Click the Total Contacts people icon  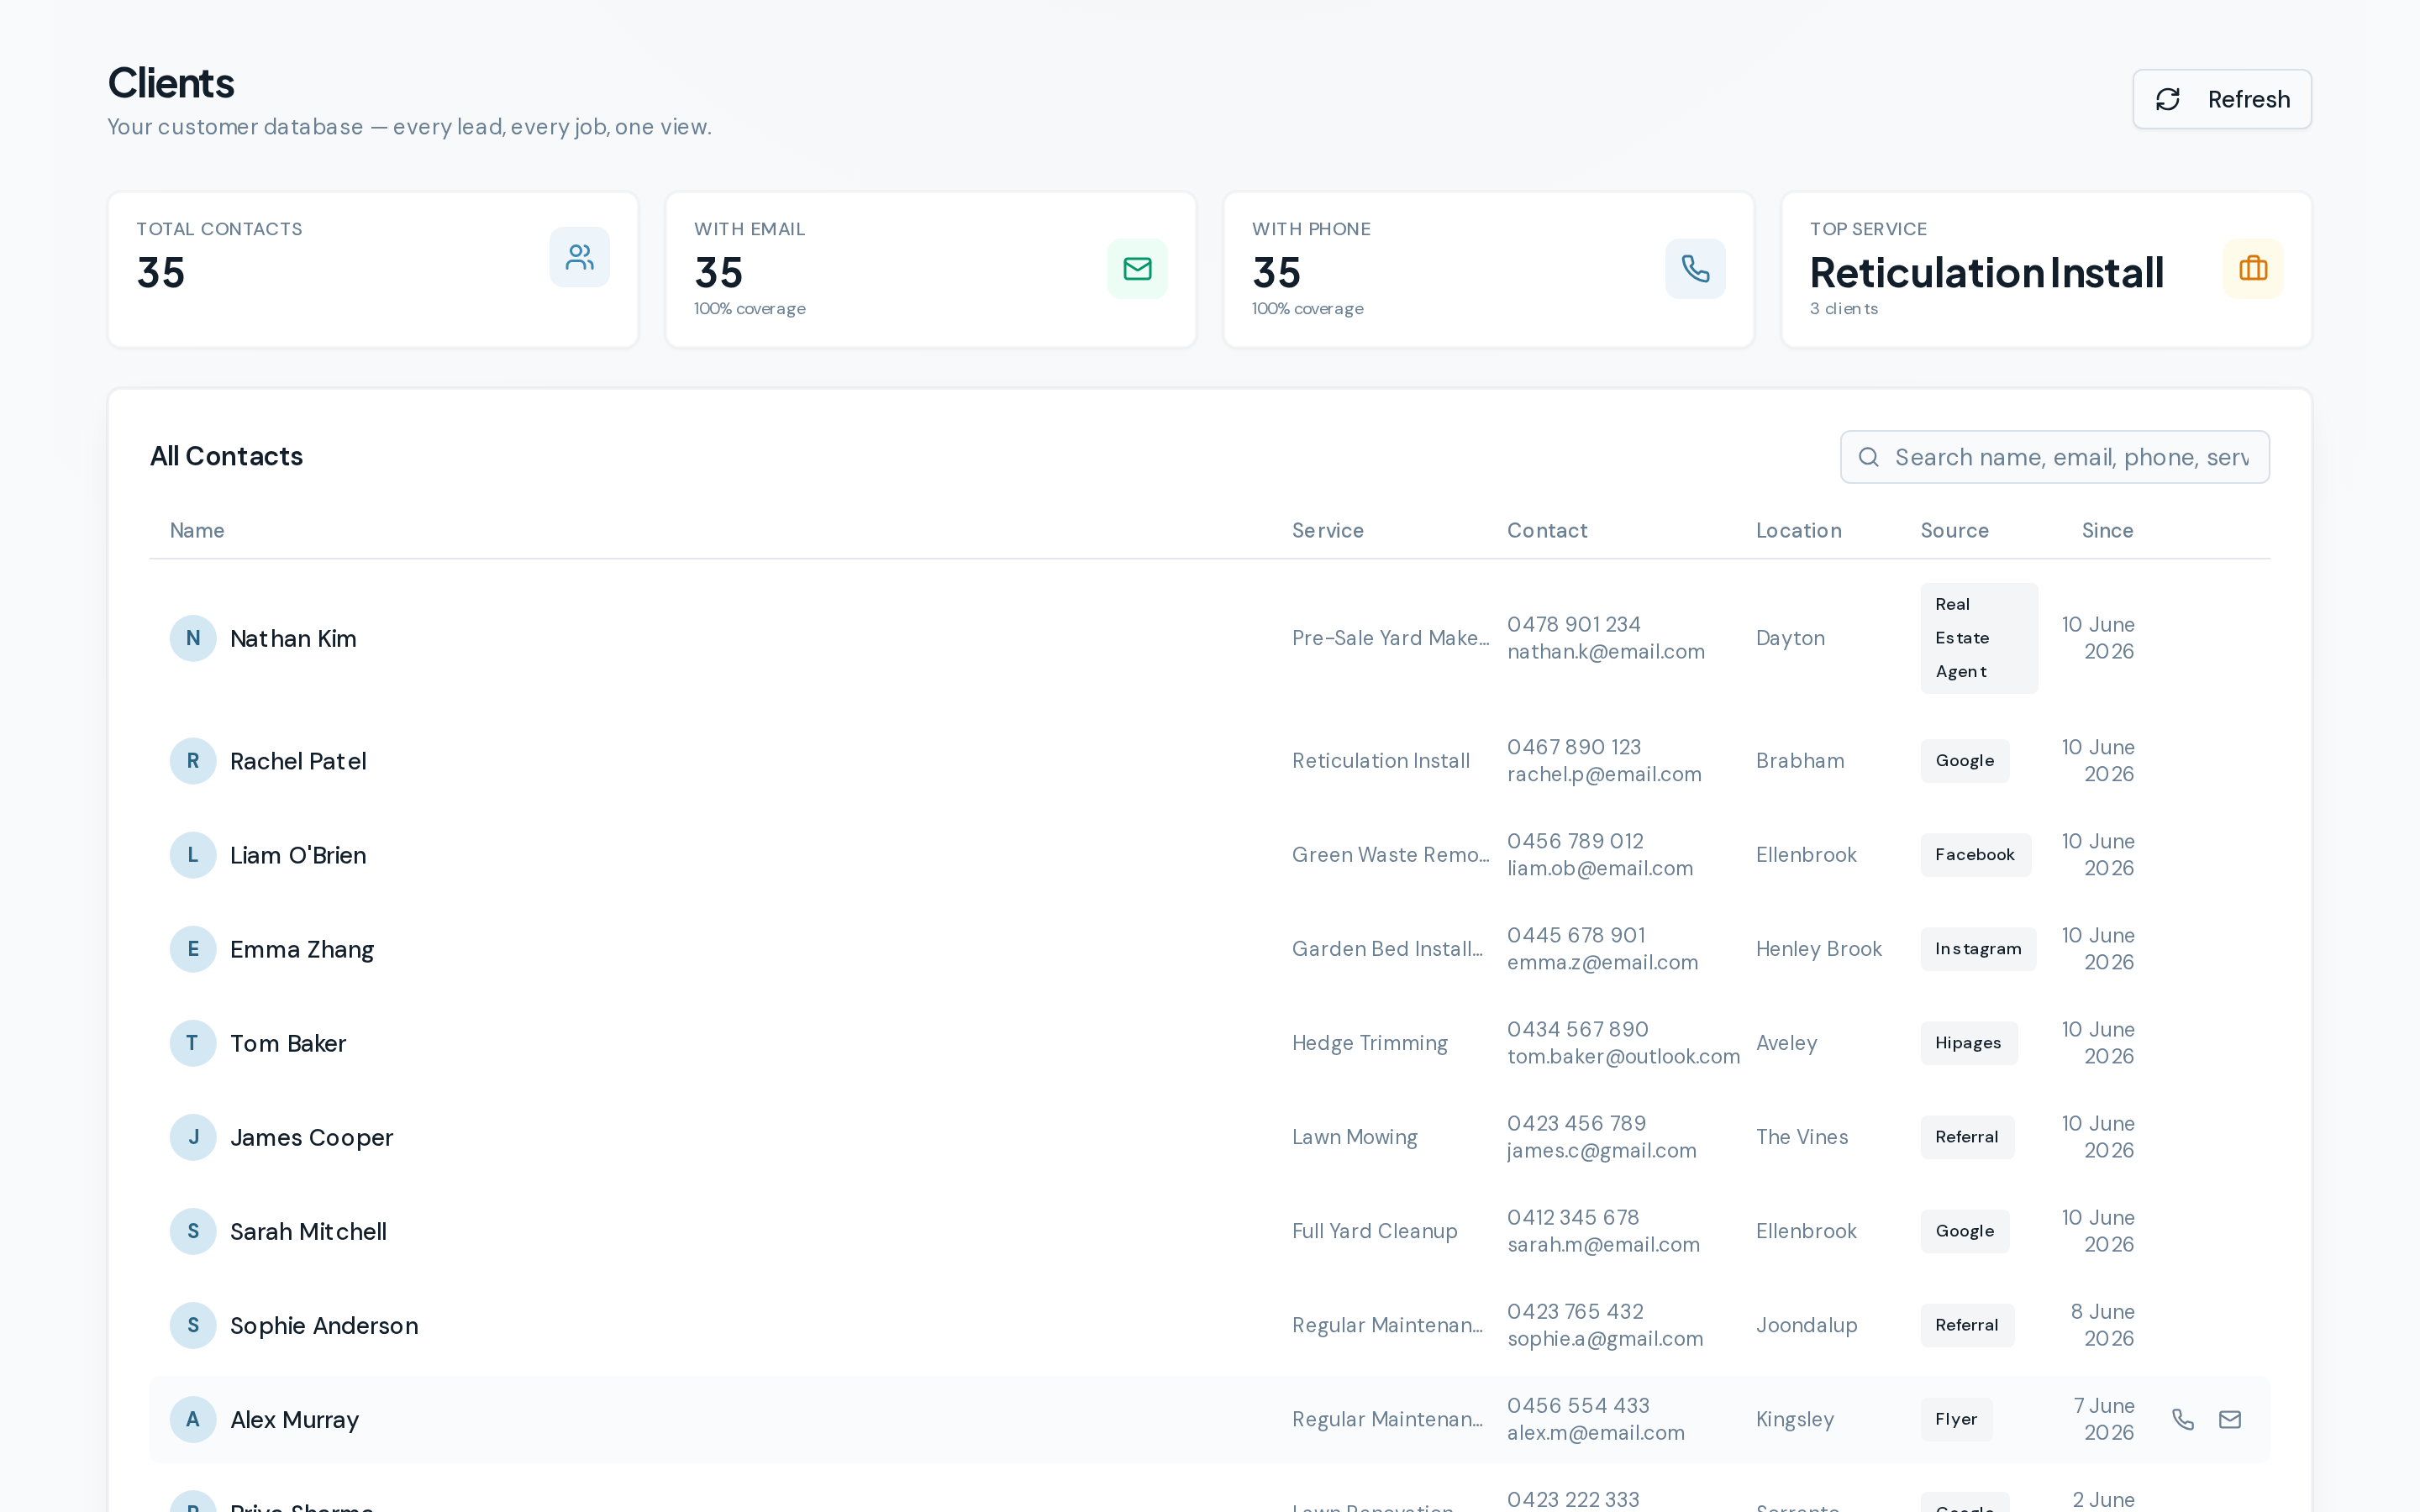coord(579,257)
